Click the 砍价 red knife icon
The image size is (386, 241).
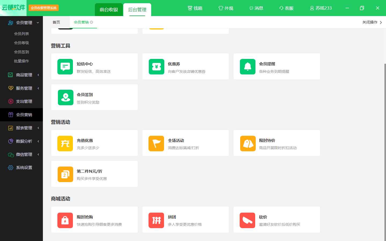(247, 220)
